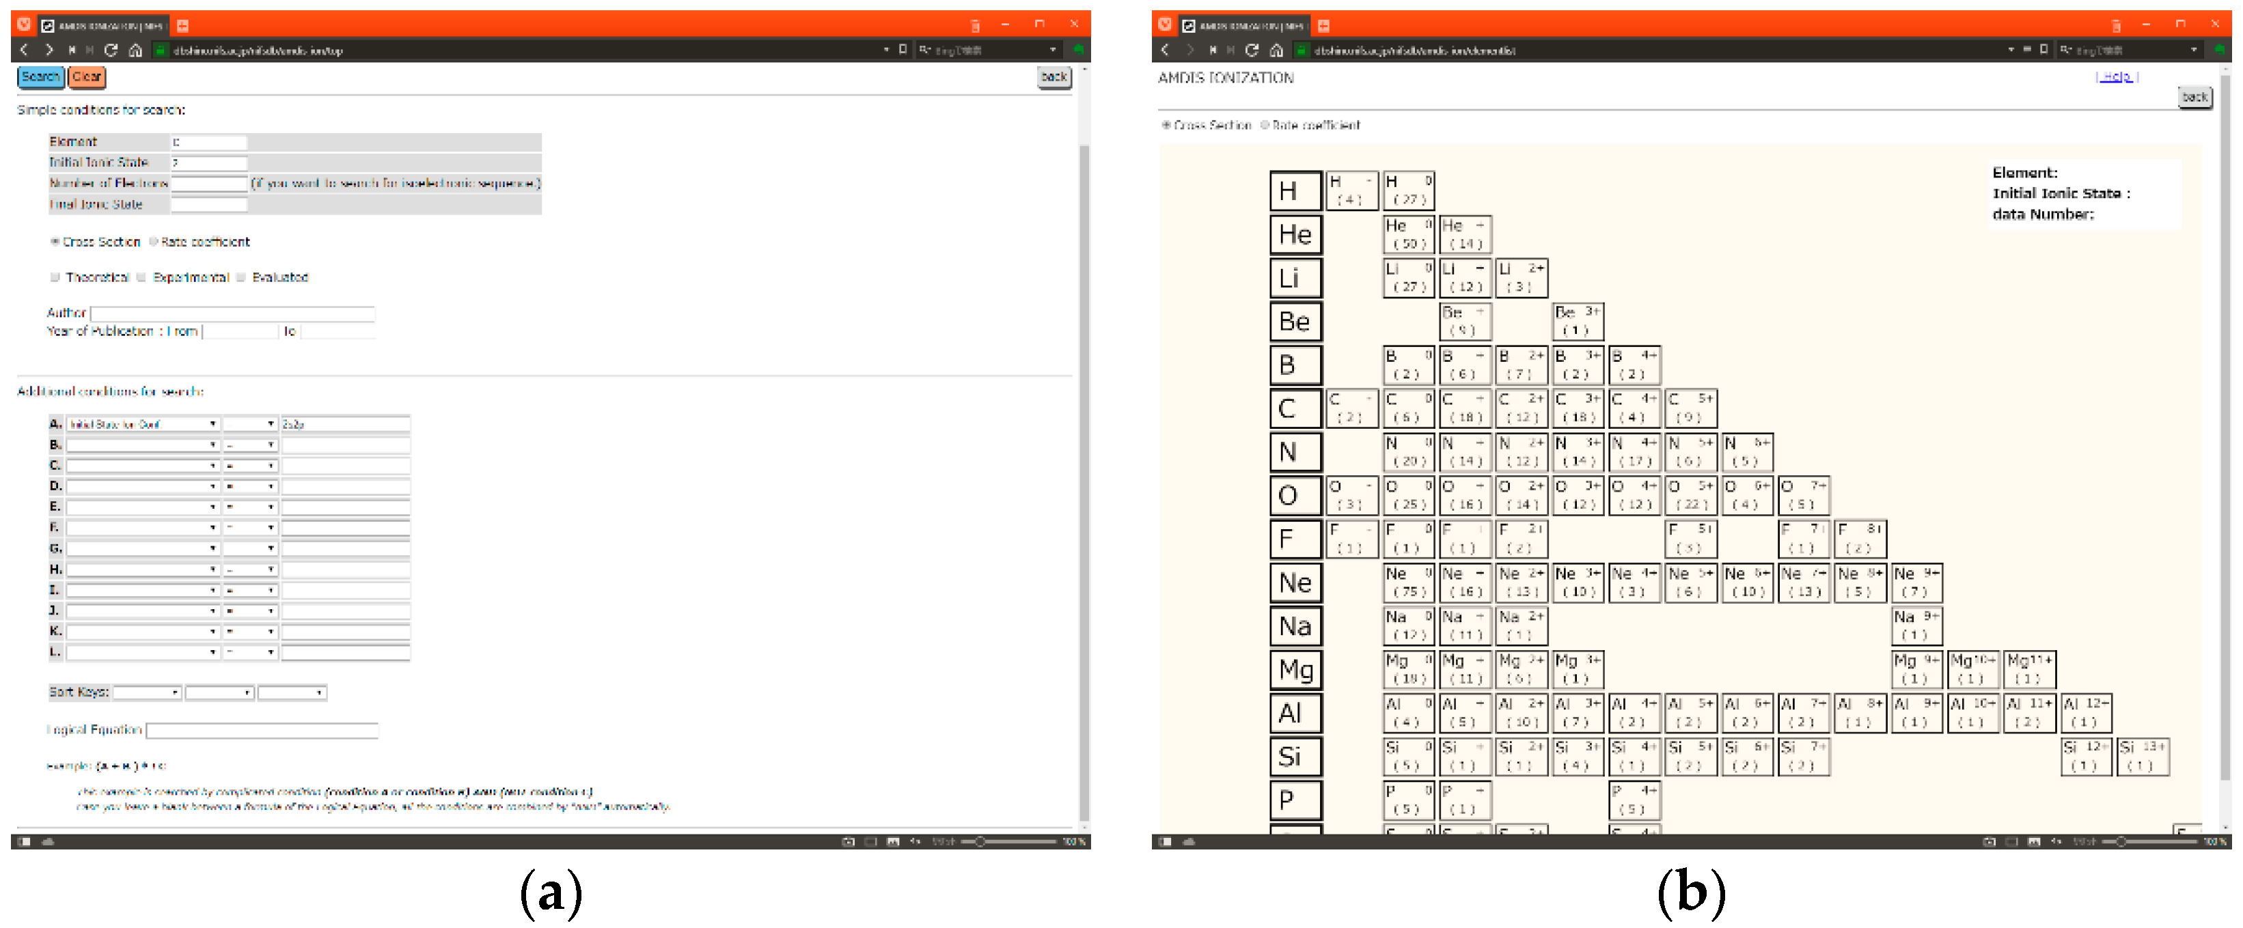Click forward arrow in left browser toolbar
The width and height of the screenshot is (2243, 928).
[x=49, y=51]
